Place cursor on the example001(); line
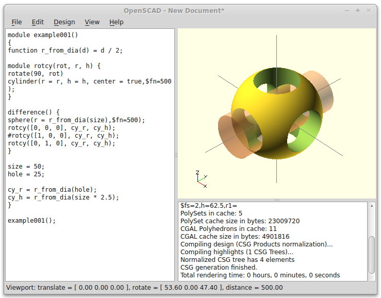381x298 pixels. [32, 220]
